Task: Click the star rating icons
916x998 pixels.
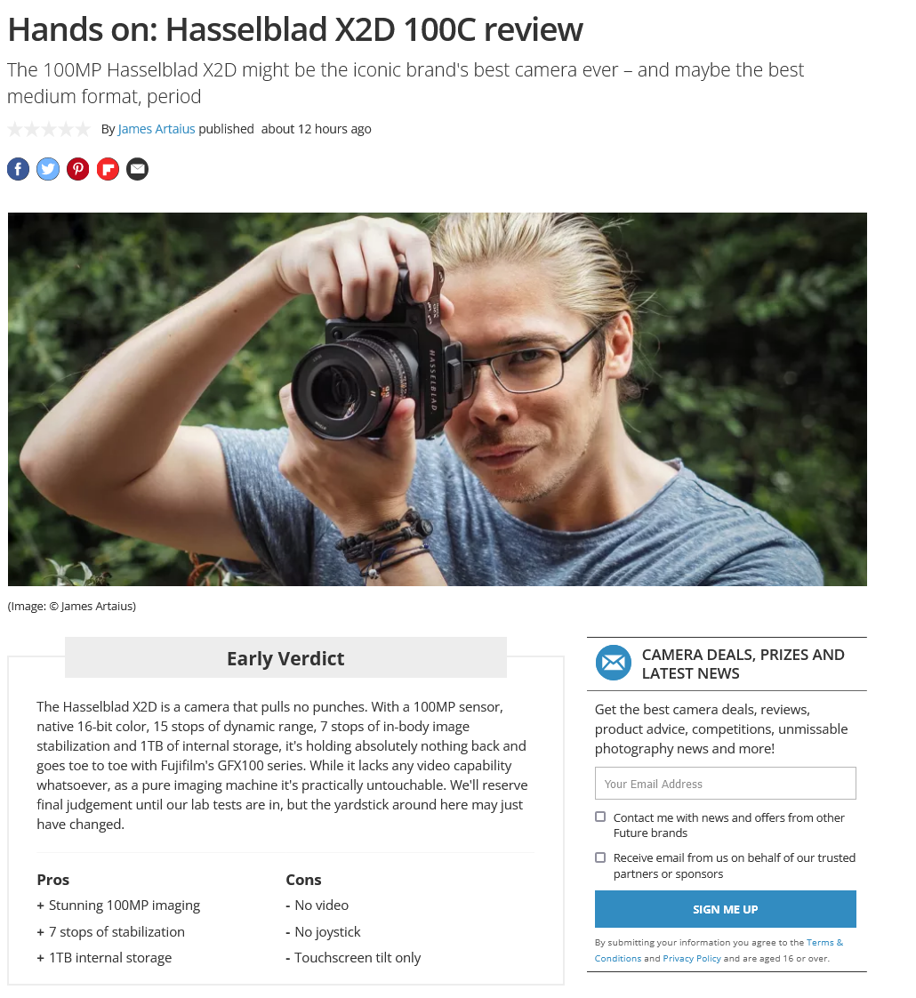Action: [x=48, y=130]
